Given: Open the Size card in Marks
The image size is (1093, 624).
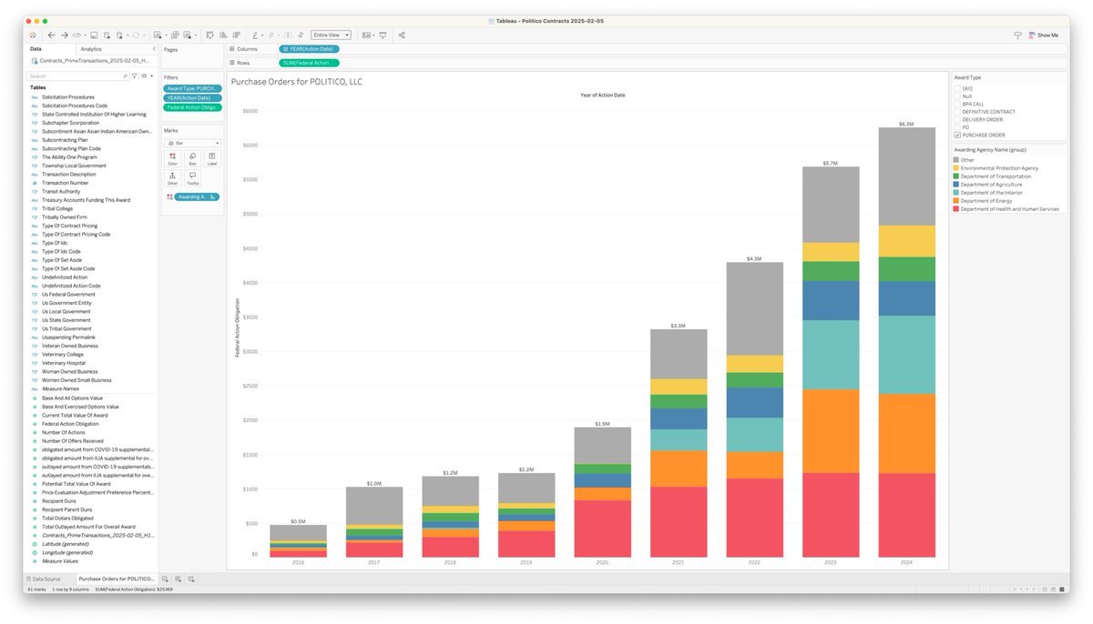Looking at the screenshot, I should (x=192, y=158).
